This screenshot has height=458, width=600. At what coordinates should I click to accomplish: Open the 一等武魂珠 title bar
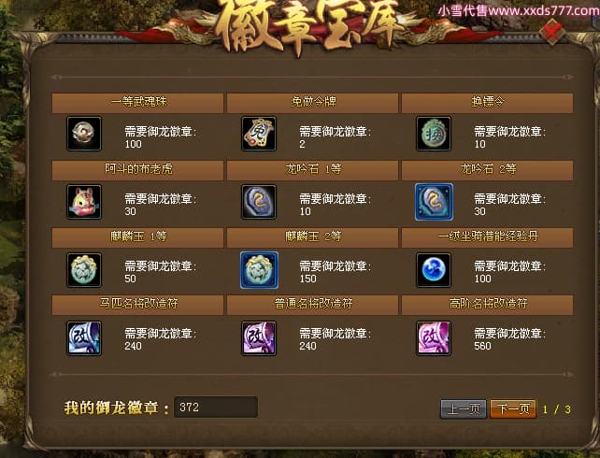point(137,103)
